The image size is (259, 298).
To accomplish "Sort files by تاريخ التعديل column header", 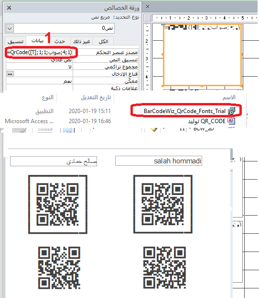I will 96,97.
